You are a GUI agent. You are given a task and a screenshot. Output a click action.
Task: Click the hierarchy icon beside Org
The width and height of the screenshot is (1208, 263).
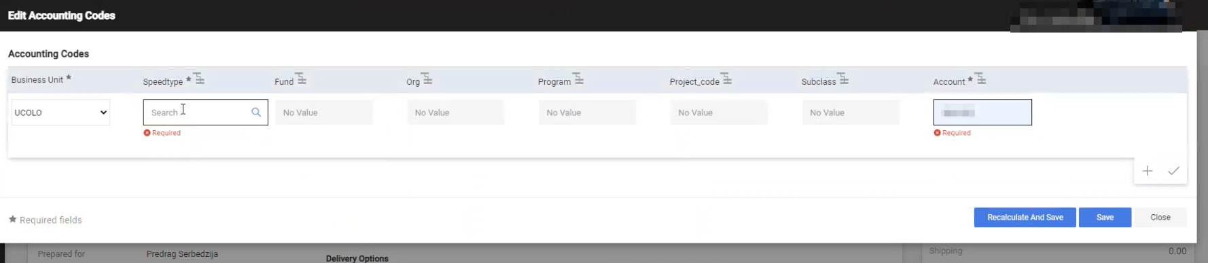tap(427, 79)
